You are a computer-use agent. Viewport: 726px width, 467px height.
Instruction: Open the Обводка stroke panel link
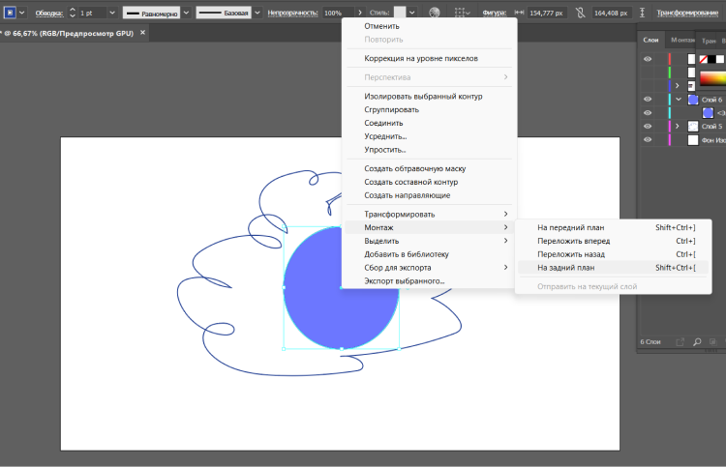click(49, 13)
